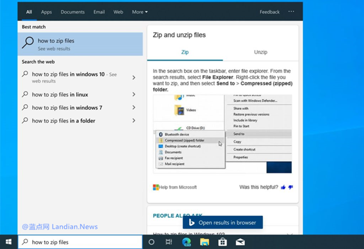Screen dimensions: 364x249
Task: Click magnifier icon beside Best match result
Action: (x=28, y=43)
